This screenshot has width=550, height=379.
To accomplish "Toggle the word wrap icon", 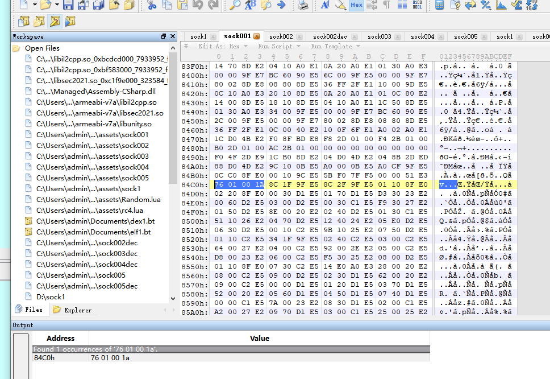I will tap(372, 5).
